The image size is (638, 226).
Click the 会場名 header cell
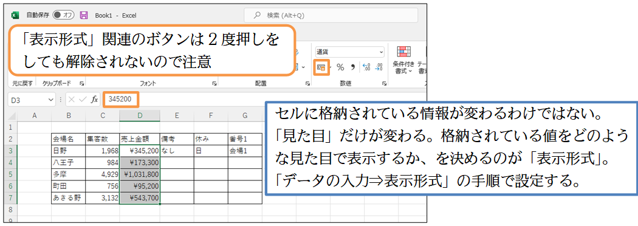point(68,139)
